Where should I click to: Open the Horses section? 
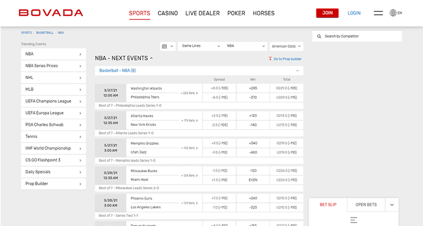(263, 13)
